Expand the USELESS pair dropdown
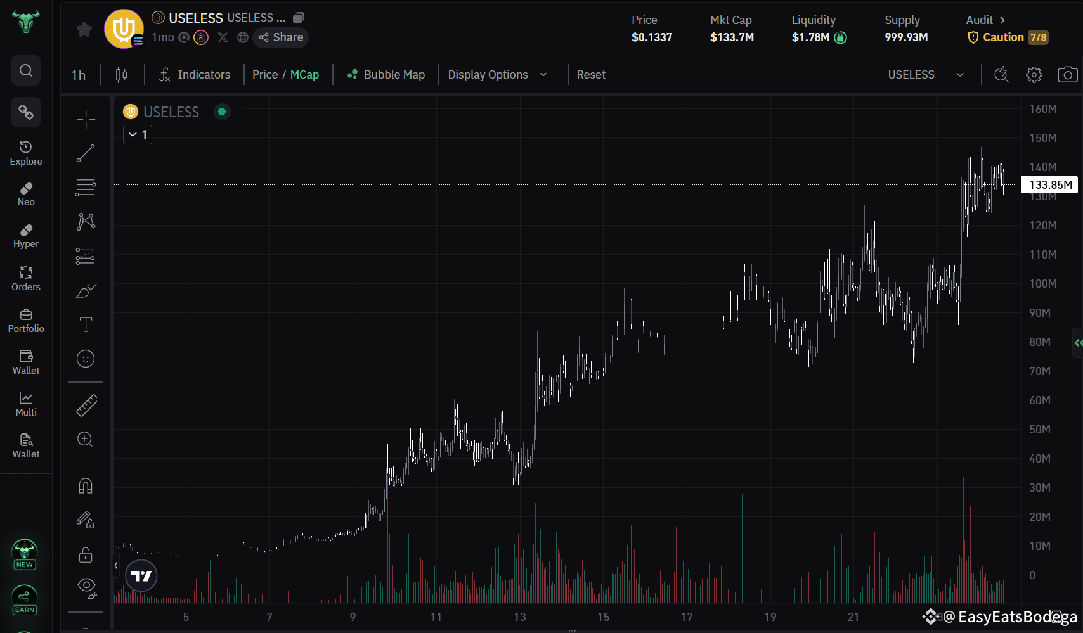This screenshot has height=633, width=1083. click(926, 75)
